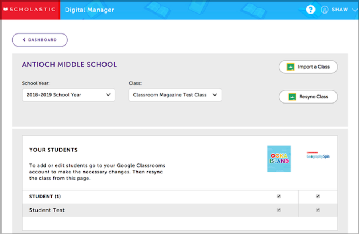Click the Digital Manager header title
Image resolution: width=359 pixels, height=234 pixels.
tap(90, 10)
